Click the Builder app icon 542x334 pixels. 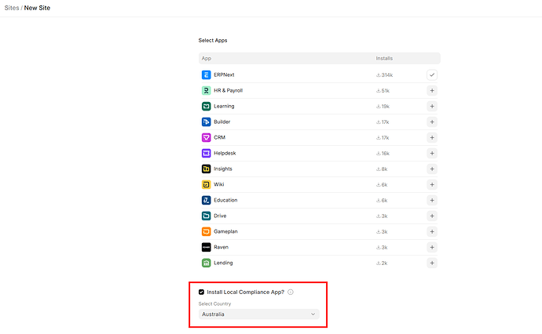click(206, 122)
